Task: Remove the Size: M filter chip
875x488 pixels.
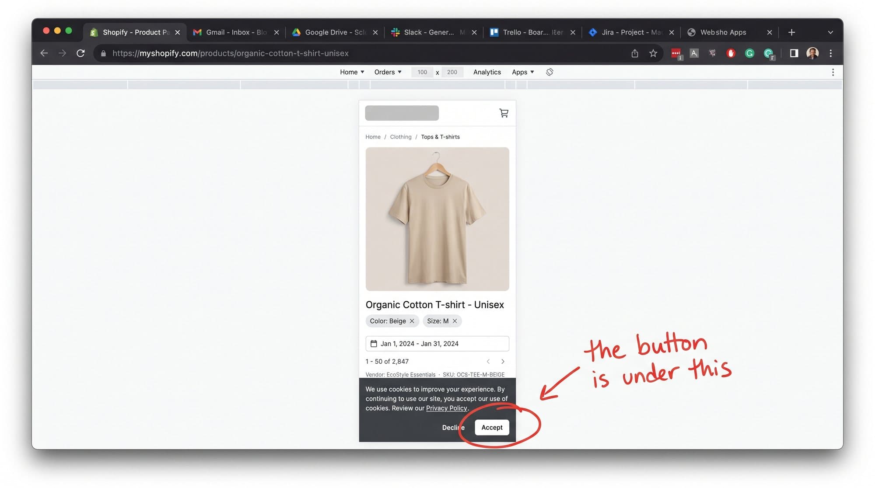Action: pos(455,321)
